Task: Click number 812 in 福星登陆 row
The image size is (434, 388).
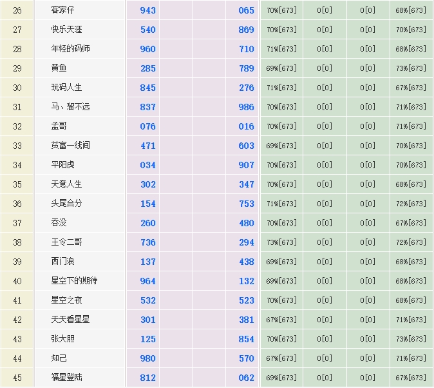Action: click(148, 378)
